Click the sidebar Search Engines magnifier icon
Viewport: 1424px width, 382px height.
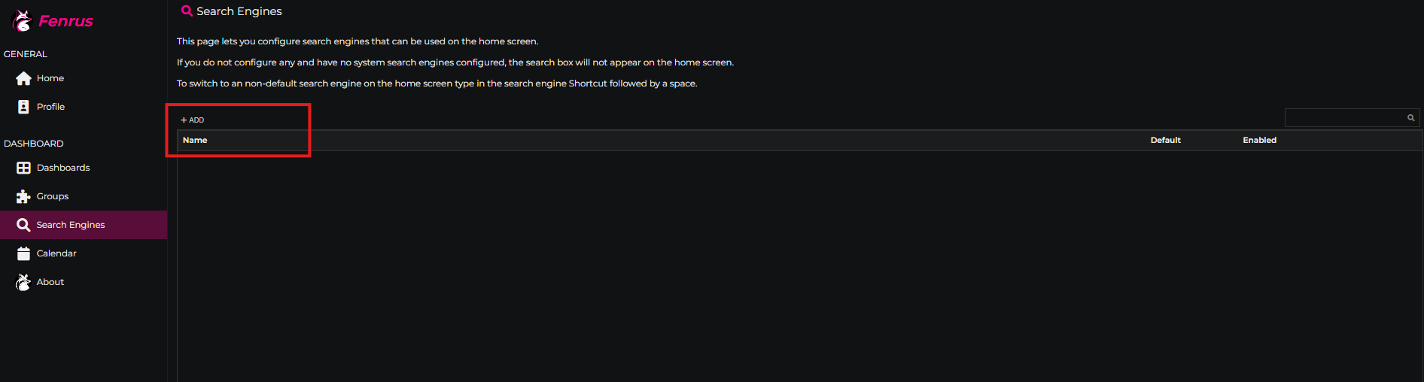[x=23, y=225]
